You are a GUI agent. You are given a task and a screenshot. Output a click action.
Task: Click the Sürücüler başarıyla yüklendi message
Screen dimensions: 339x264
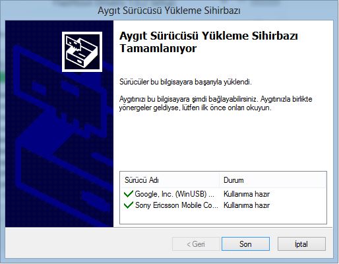[185, 82]
